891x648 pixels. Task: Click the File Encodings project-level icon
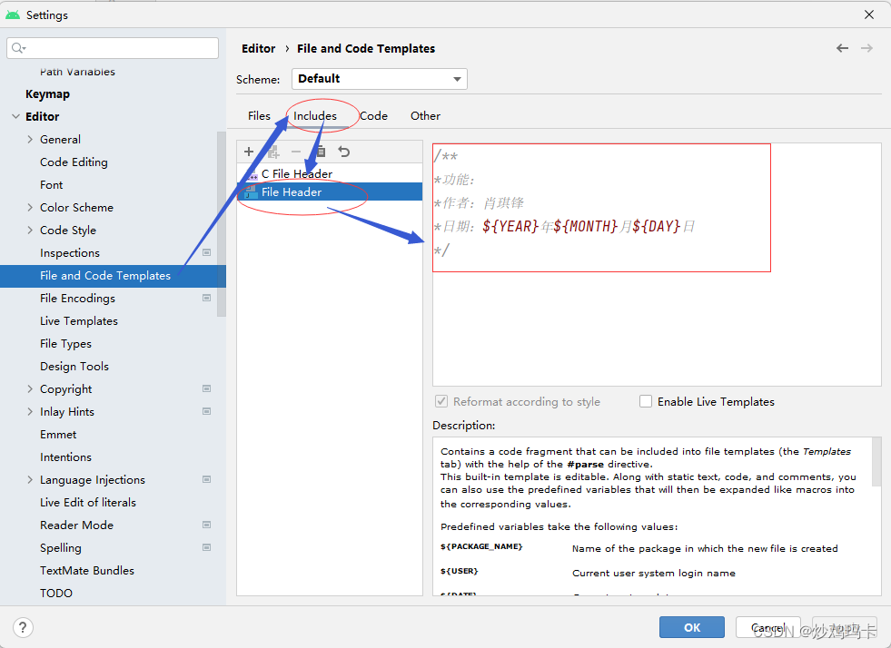[207, 298]
